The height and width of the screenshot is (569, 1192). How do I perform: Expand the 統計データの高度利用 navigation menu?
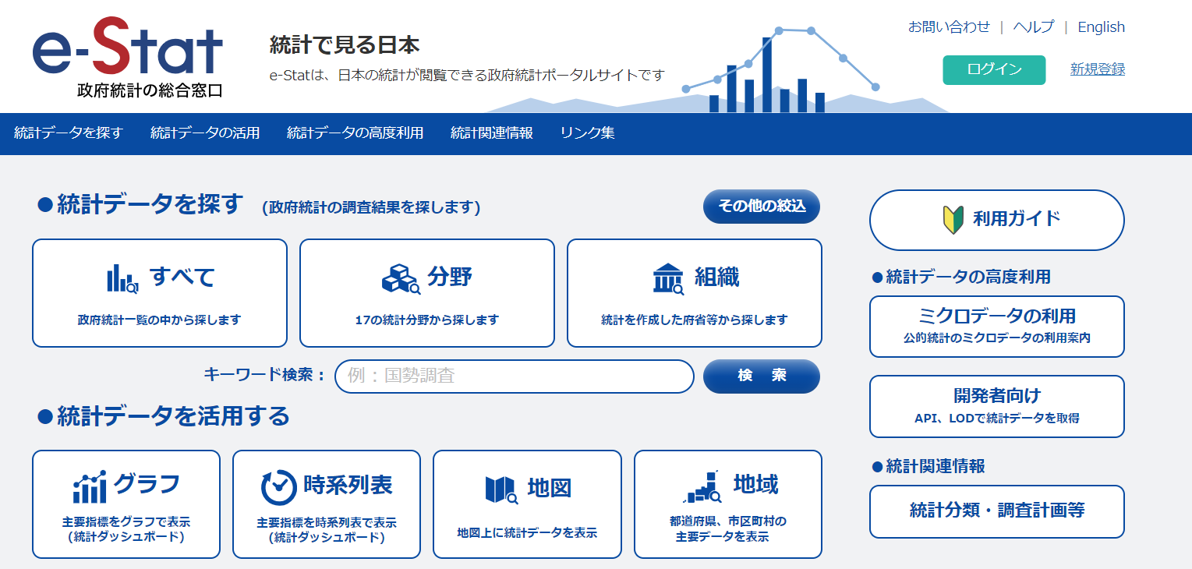pos(355,133)
